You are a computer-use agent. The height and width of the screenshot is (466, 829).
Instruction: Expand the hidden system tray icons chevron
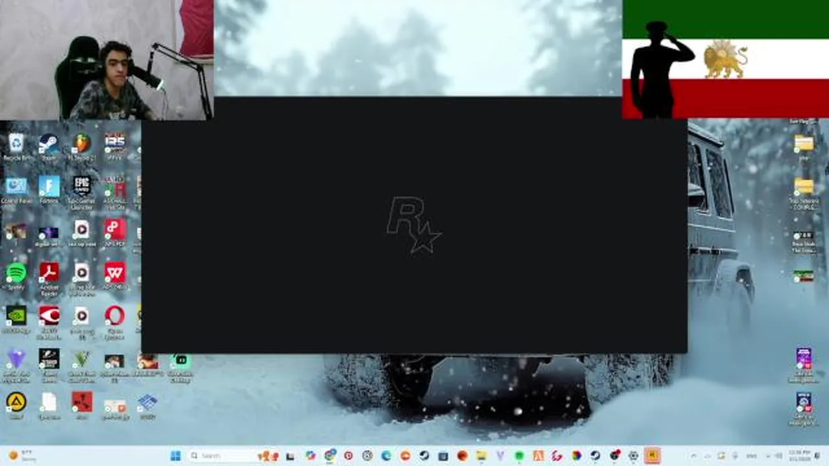click(x=694, y=456)
